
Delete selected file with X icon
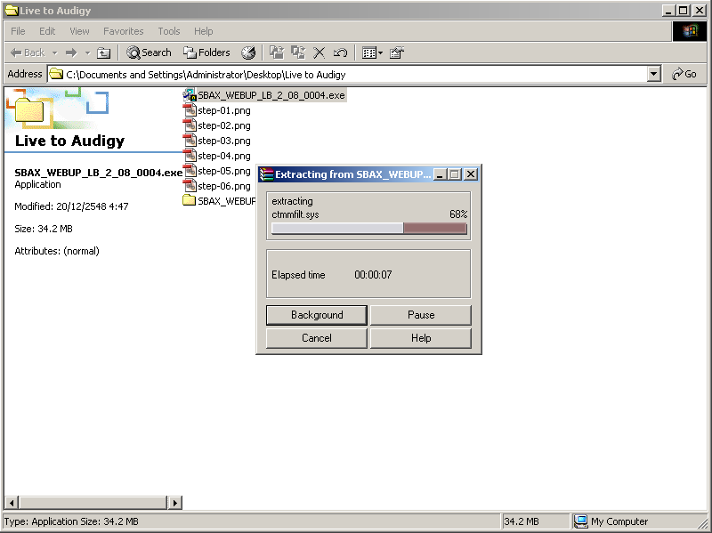point(320,52)
